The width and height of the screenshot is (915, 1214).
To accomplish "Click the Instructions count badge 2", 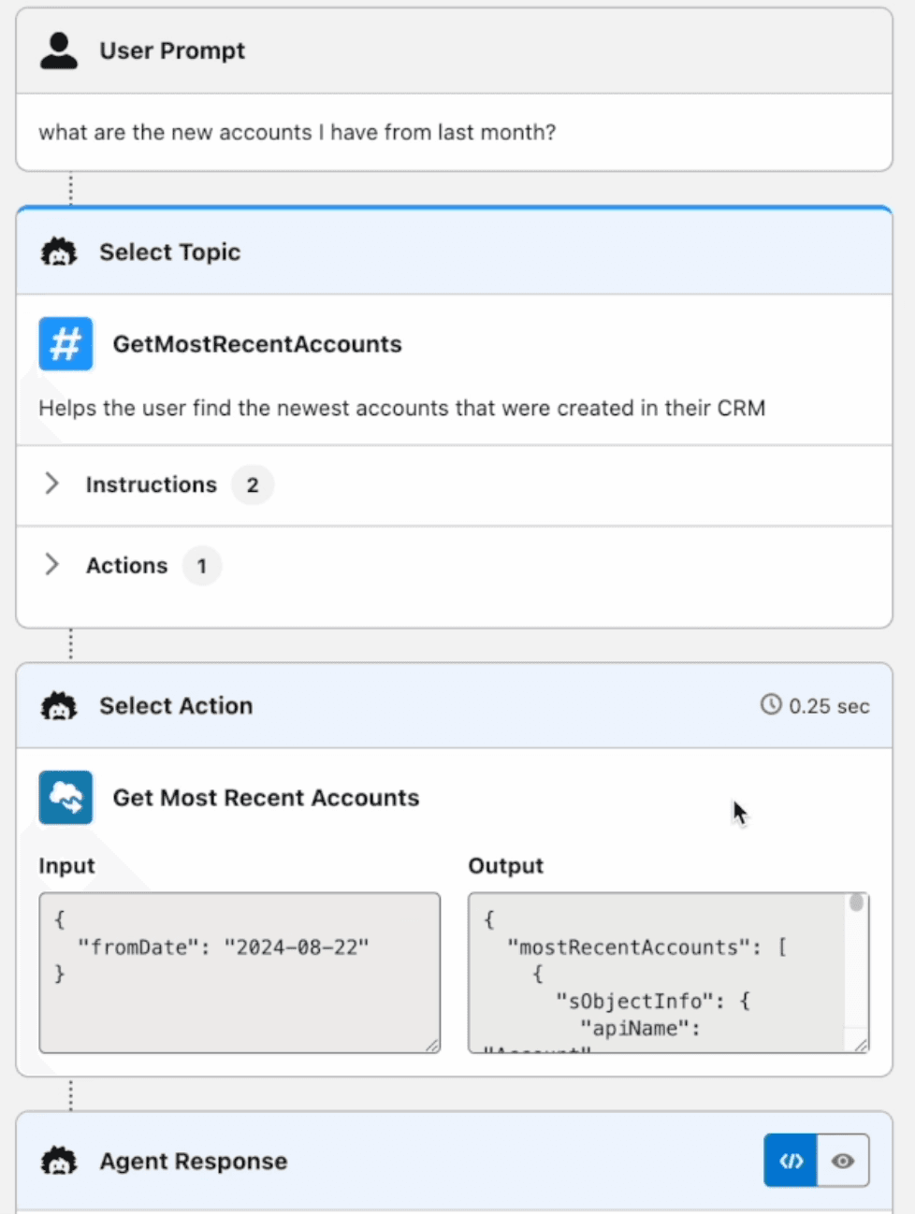I will pos(252,485).
